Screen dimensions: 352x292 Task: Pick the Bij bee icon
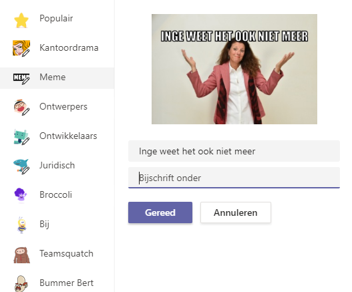coord(21,225)
